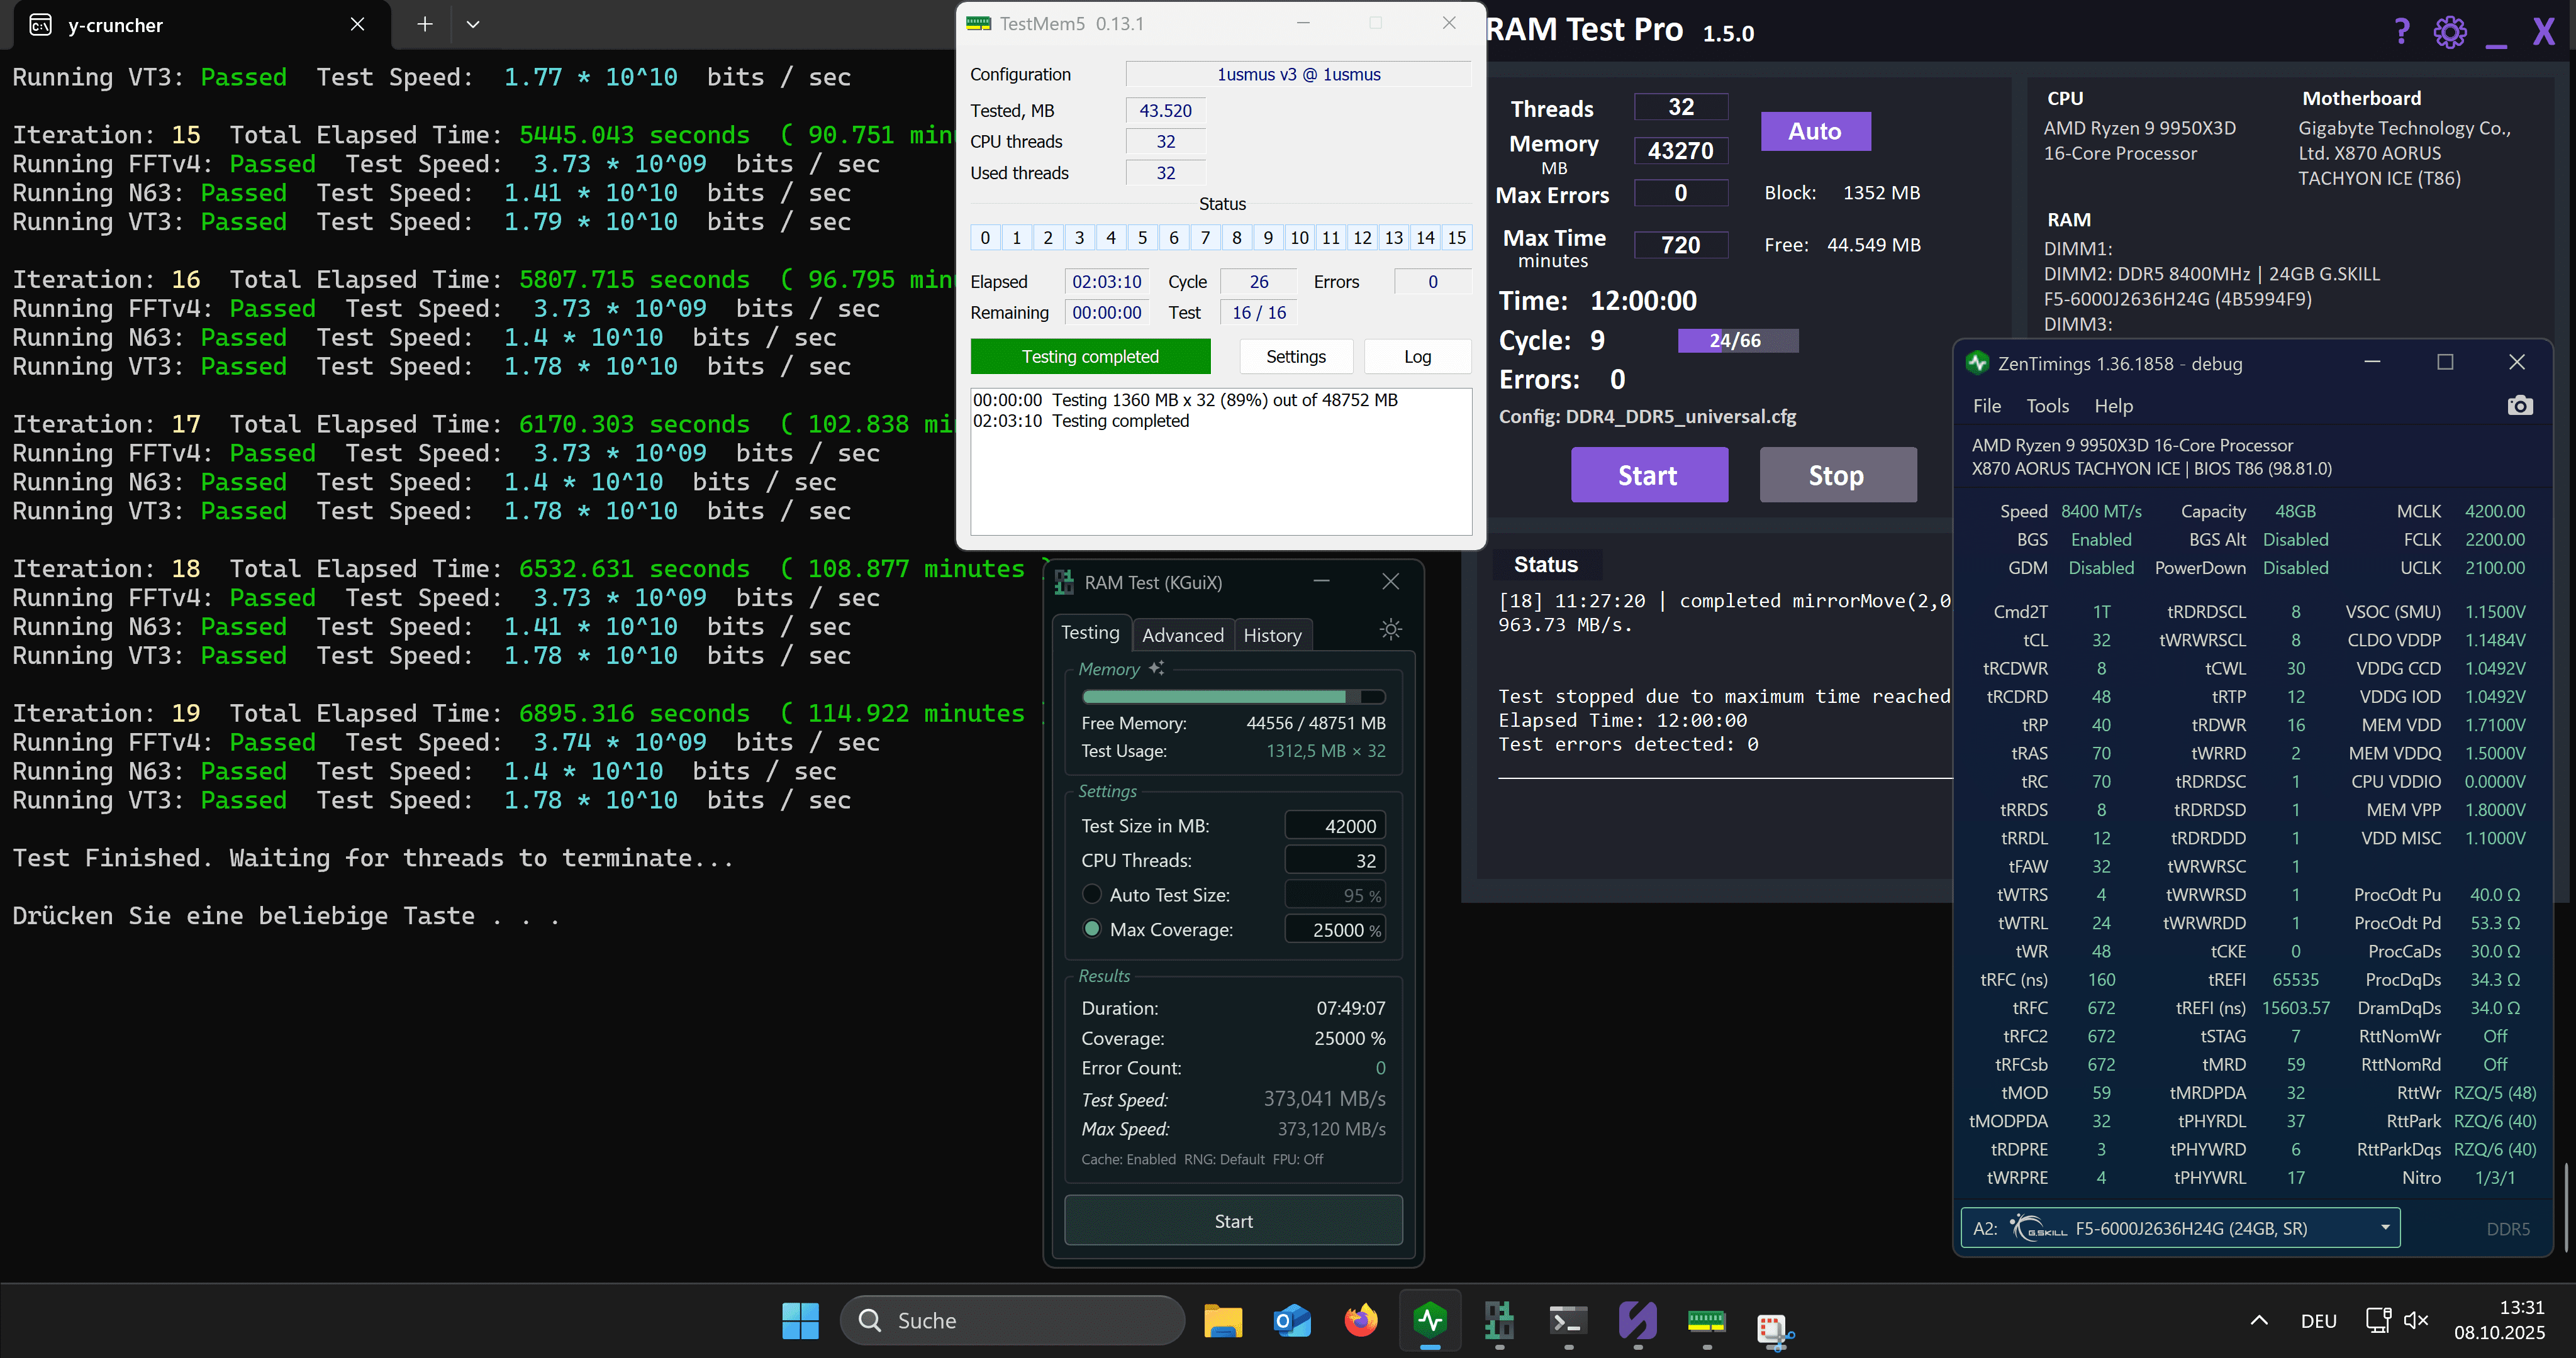The width and height of the screenshot is (2576, 1358).
Task: Show hidden system tray icons
Action: pos(2258,1320)
